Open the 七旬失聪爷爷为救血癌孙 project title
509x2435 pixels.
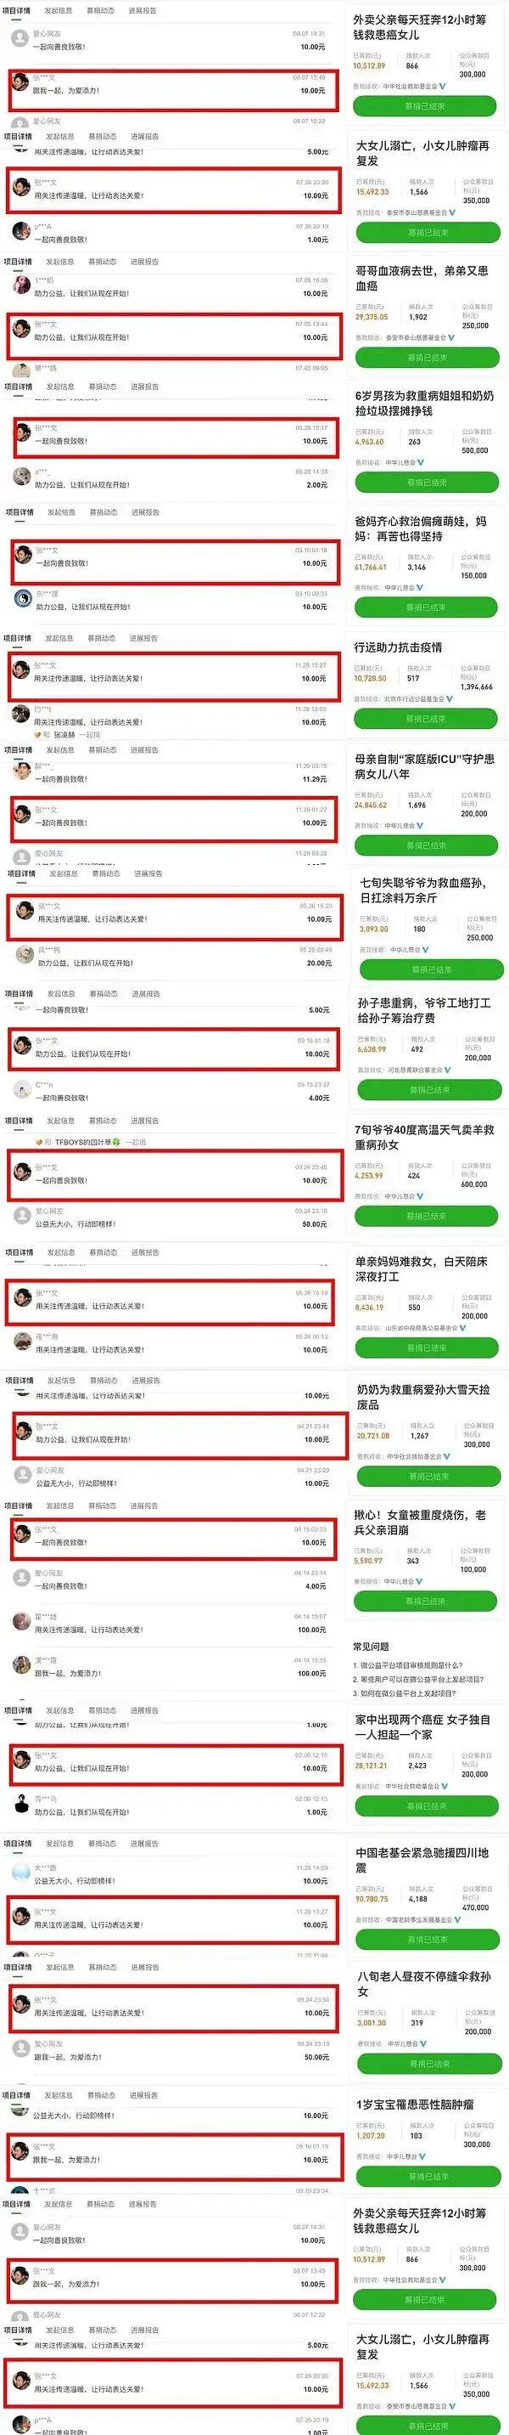(423, 890)
